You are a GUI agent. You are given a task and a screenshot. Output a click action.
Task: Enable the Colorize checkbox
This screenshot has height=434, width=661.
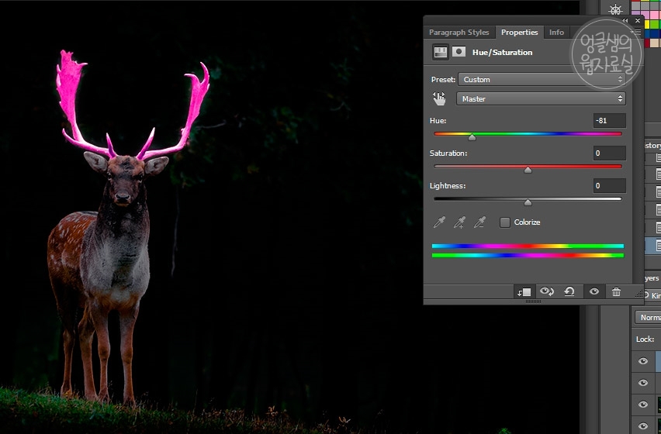(504, 222)
